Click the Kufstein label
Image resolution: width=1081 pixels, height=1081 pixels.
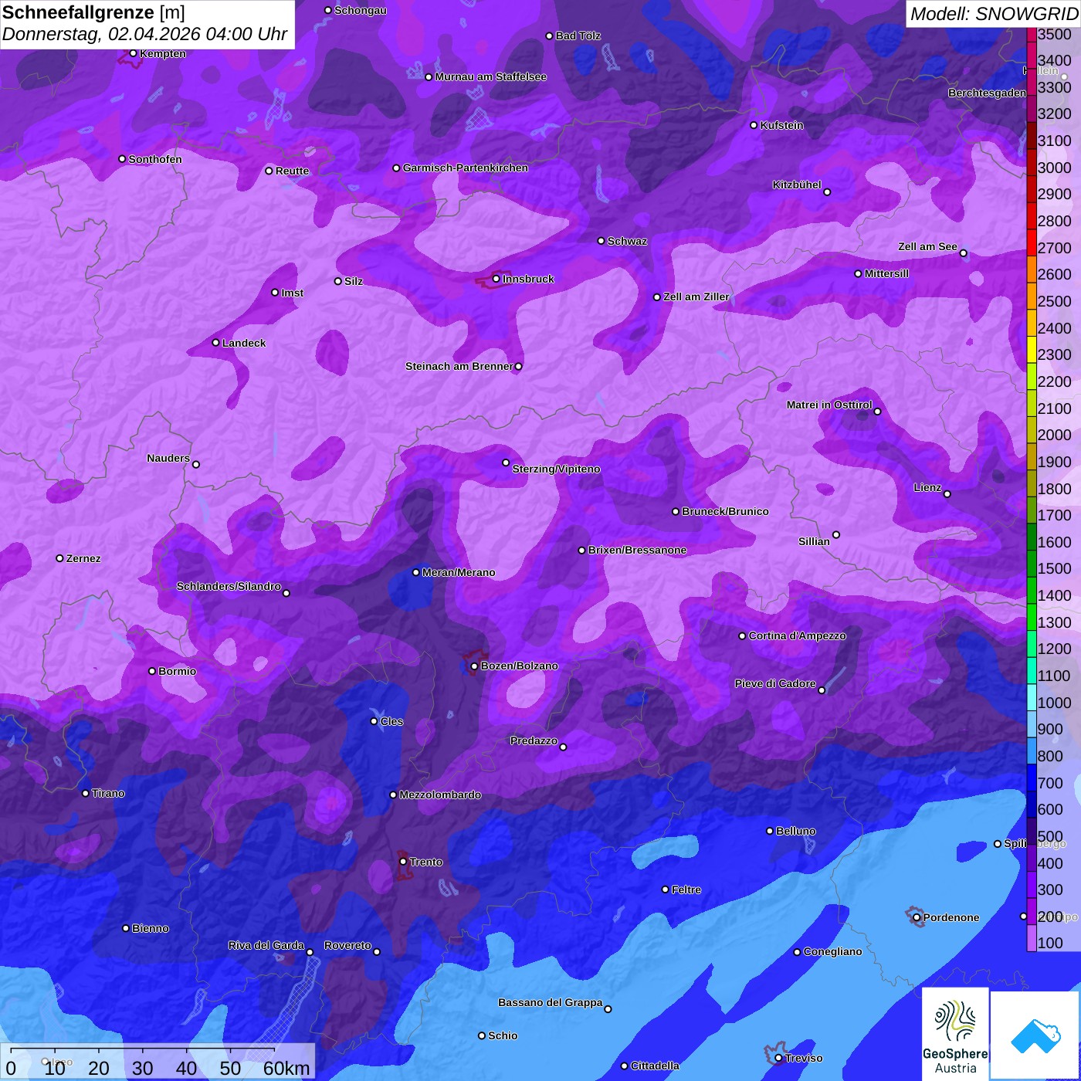click(x=782, y=125)
